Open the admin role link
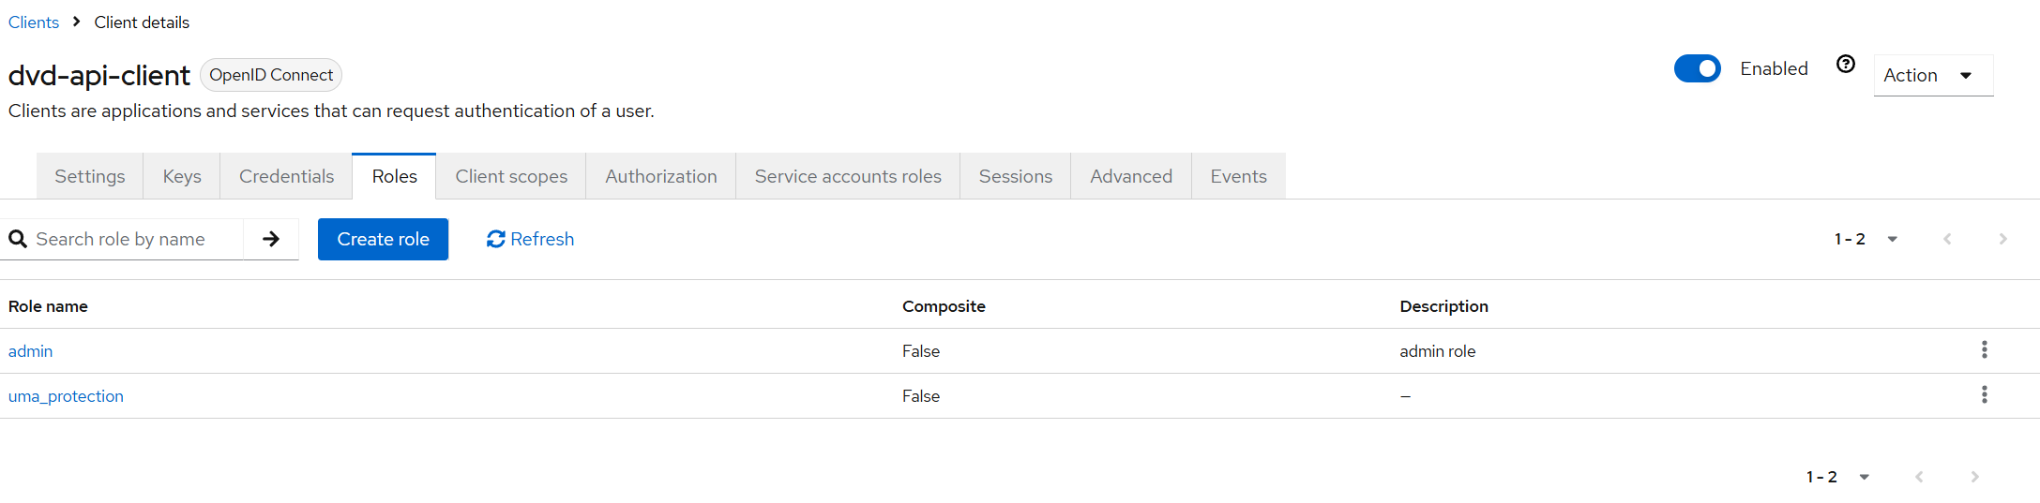Screen dimensions: 2040x503 coord(30,351)
